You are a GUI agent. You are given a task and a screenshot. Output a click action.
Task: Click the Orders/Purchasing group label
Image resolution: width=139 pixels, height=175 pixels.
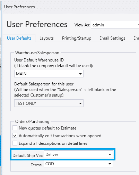32,122
